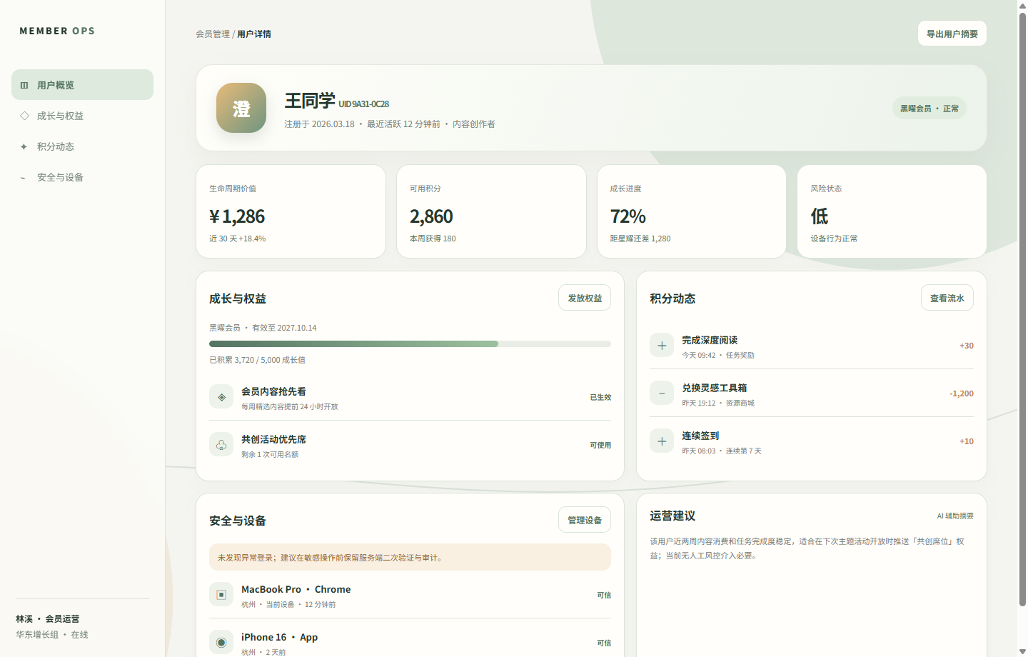1028x657 pixels.
Task: Go to the 会员管理 breadcrumb link
Action: tap(213, 34)
